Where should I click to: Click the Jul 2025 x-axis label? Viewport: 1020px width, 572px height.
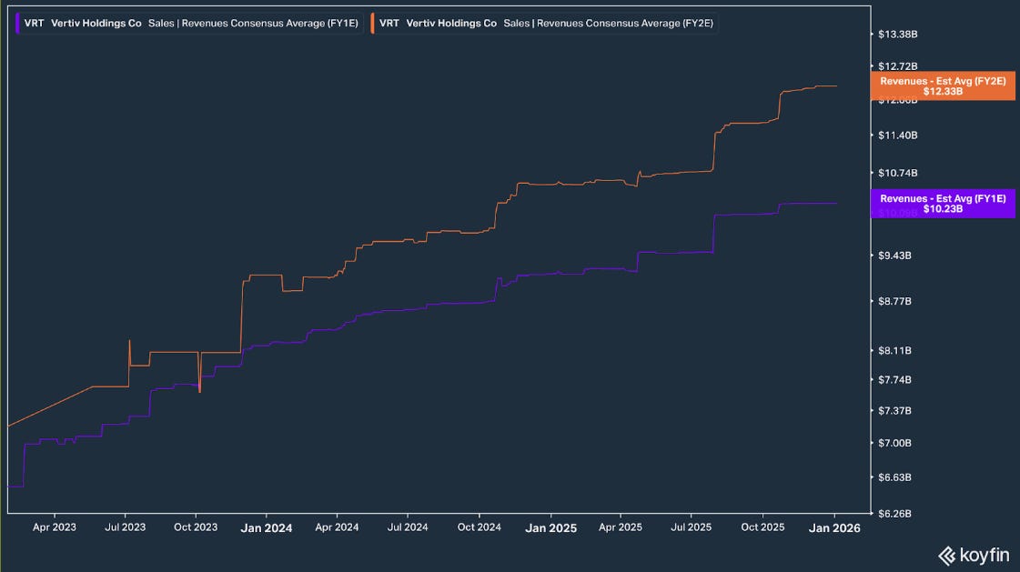click(691, 527)
